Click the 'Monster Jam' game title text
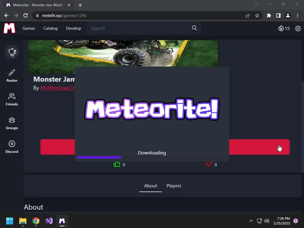This screenshot has height=228, width=304. [54, 79]
